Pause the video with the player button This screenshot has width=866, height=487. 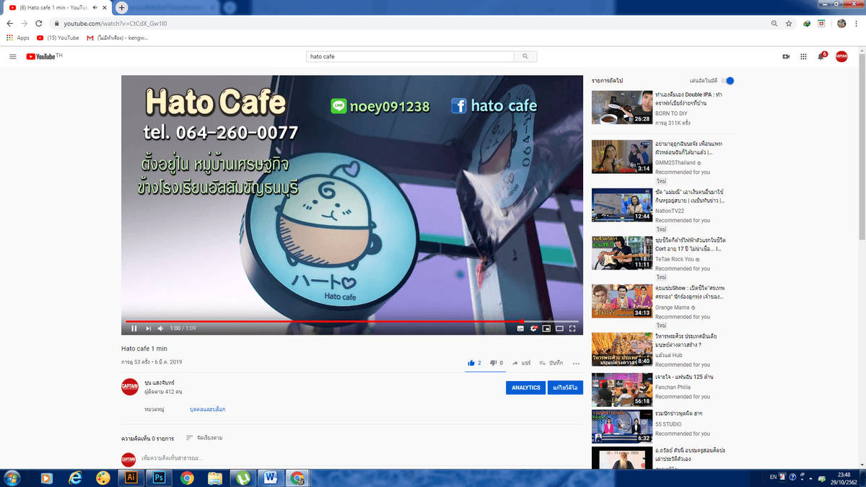134,328
